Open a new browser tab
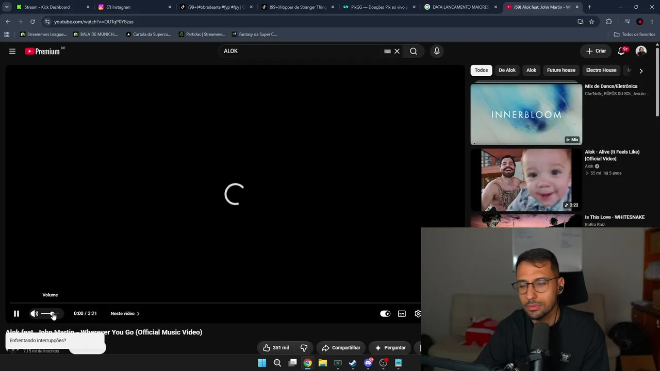 (x=589, y=7)
